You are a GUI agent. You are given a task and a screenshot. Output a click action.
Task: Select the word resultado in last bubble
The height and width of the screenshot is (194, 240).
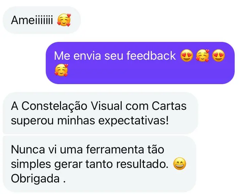(x=142, y=164)
